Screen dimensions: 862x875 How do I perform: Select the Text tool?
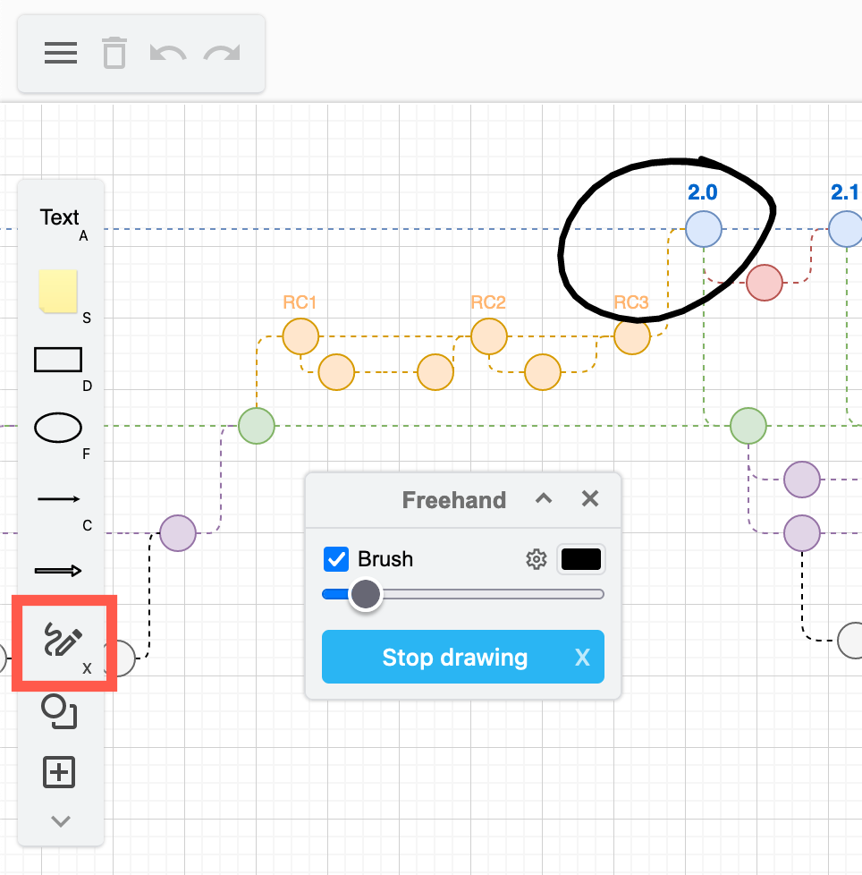tap(59, 217)
